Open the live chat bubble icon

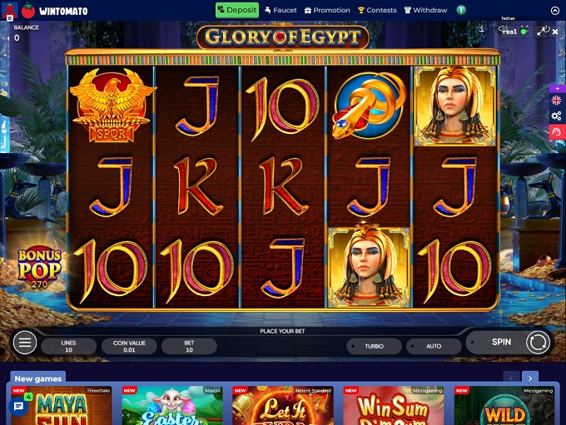pos(18,407)
